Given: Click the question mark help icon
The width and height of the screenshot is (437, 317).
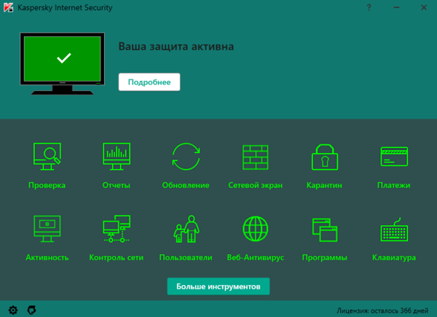Looking at the screenshot, I should 369,7.
